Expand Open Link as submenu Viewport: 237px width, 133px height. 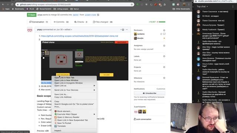point(74,86)
